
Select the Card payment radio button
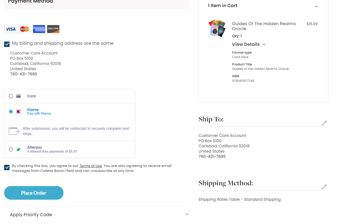[x=11, y=96]
